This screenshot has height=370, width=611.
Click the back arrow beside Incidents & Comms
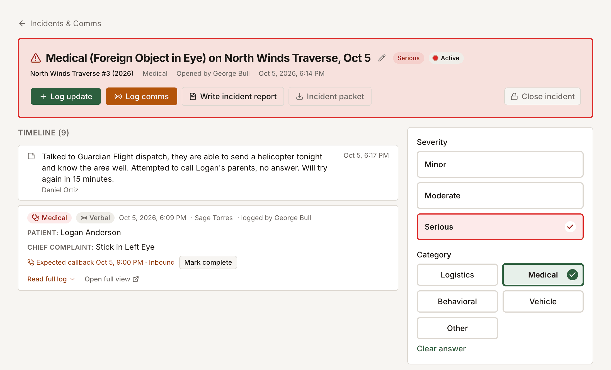(22, 23)
